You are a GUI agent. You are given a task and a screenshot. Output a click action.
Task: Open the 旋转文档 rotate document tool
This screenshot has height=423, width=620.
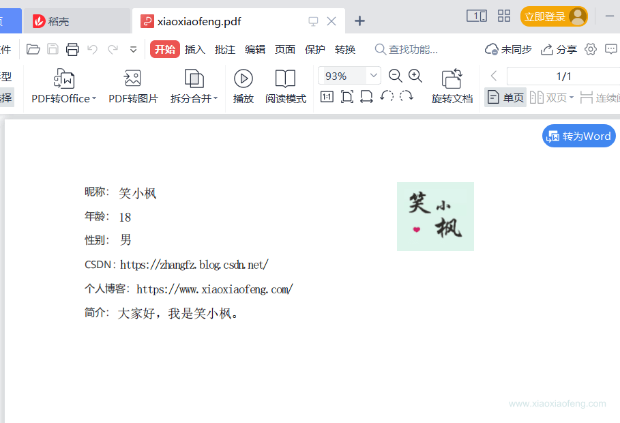(452, 86)
